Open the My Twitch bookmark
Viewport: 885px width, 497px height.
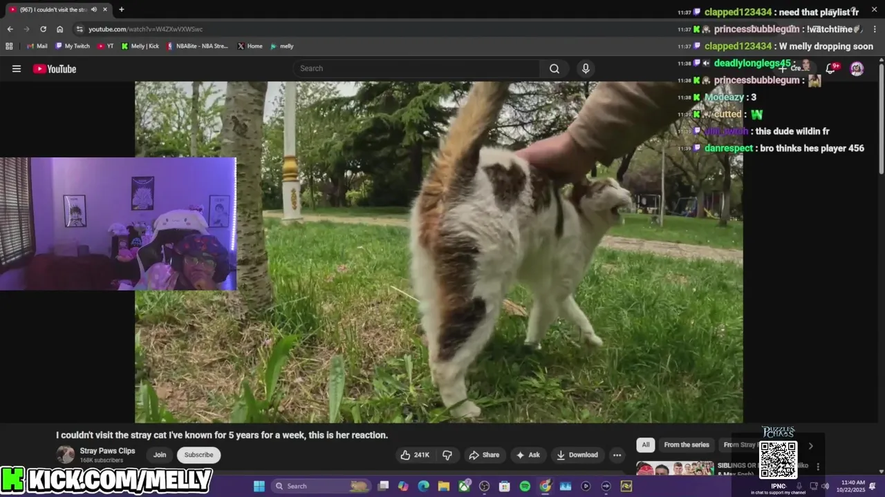[x=73, y=46]
